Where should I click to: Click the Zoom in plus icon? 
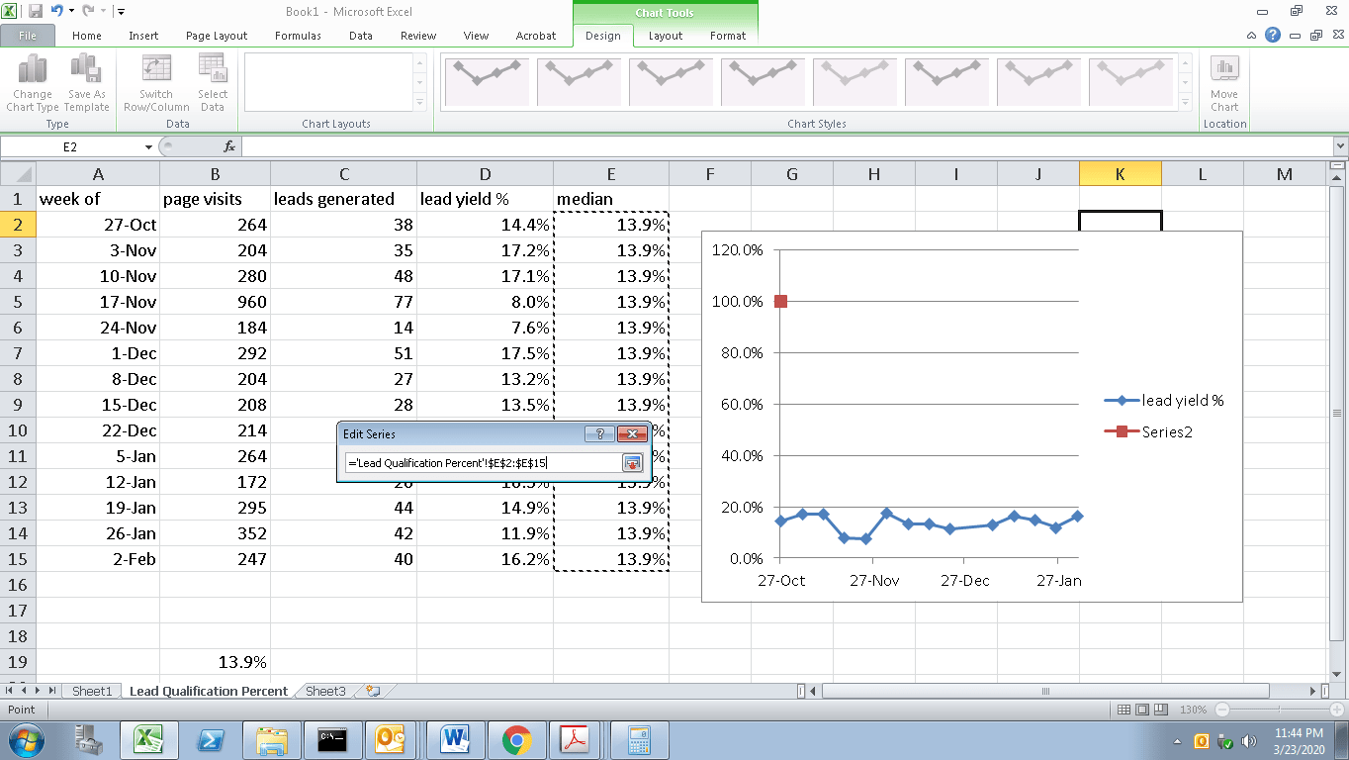pos(1336,710)
